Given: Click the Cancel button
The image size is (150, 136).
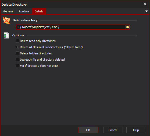Looking at the screenshot, I should coord(113,130).
